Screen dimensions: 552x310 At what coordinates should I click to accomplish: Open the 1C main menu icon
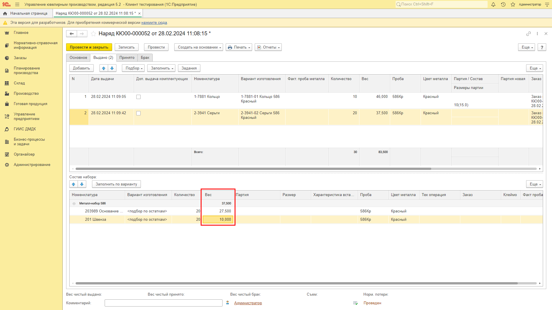click(6, 4)
